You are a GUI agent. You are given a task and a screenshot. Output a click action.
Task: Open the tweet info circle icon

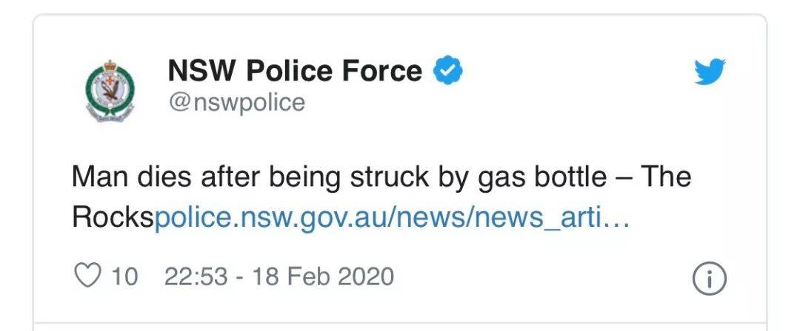(709, 279)
